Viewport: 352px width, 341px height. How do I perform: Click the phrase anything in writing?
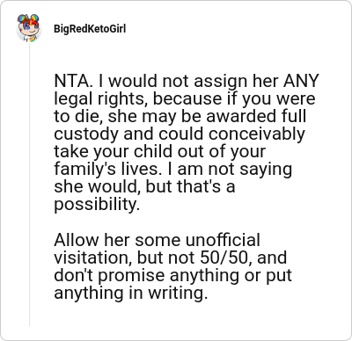[131, 293]
